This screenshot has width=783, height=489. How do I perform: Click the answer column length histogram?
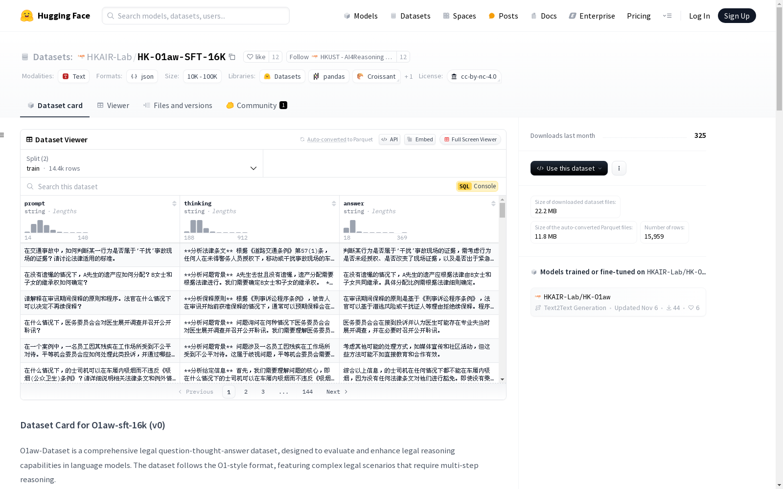pyautogui.click(x=375, y=226)
